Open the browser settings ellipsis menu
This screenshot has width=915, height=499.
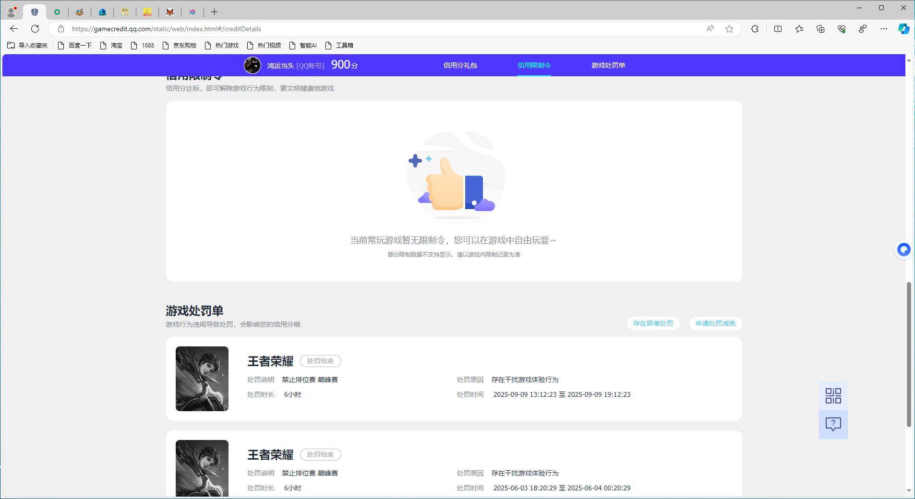pos(884,29)
